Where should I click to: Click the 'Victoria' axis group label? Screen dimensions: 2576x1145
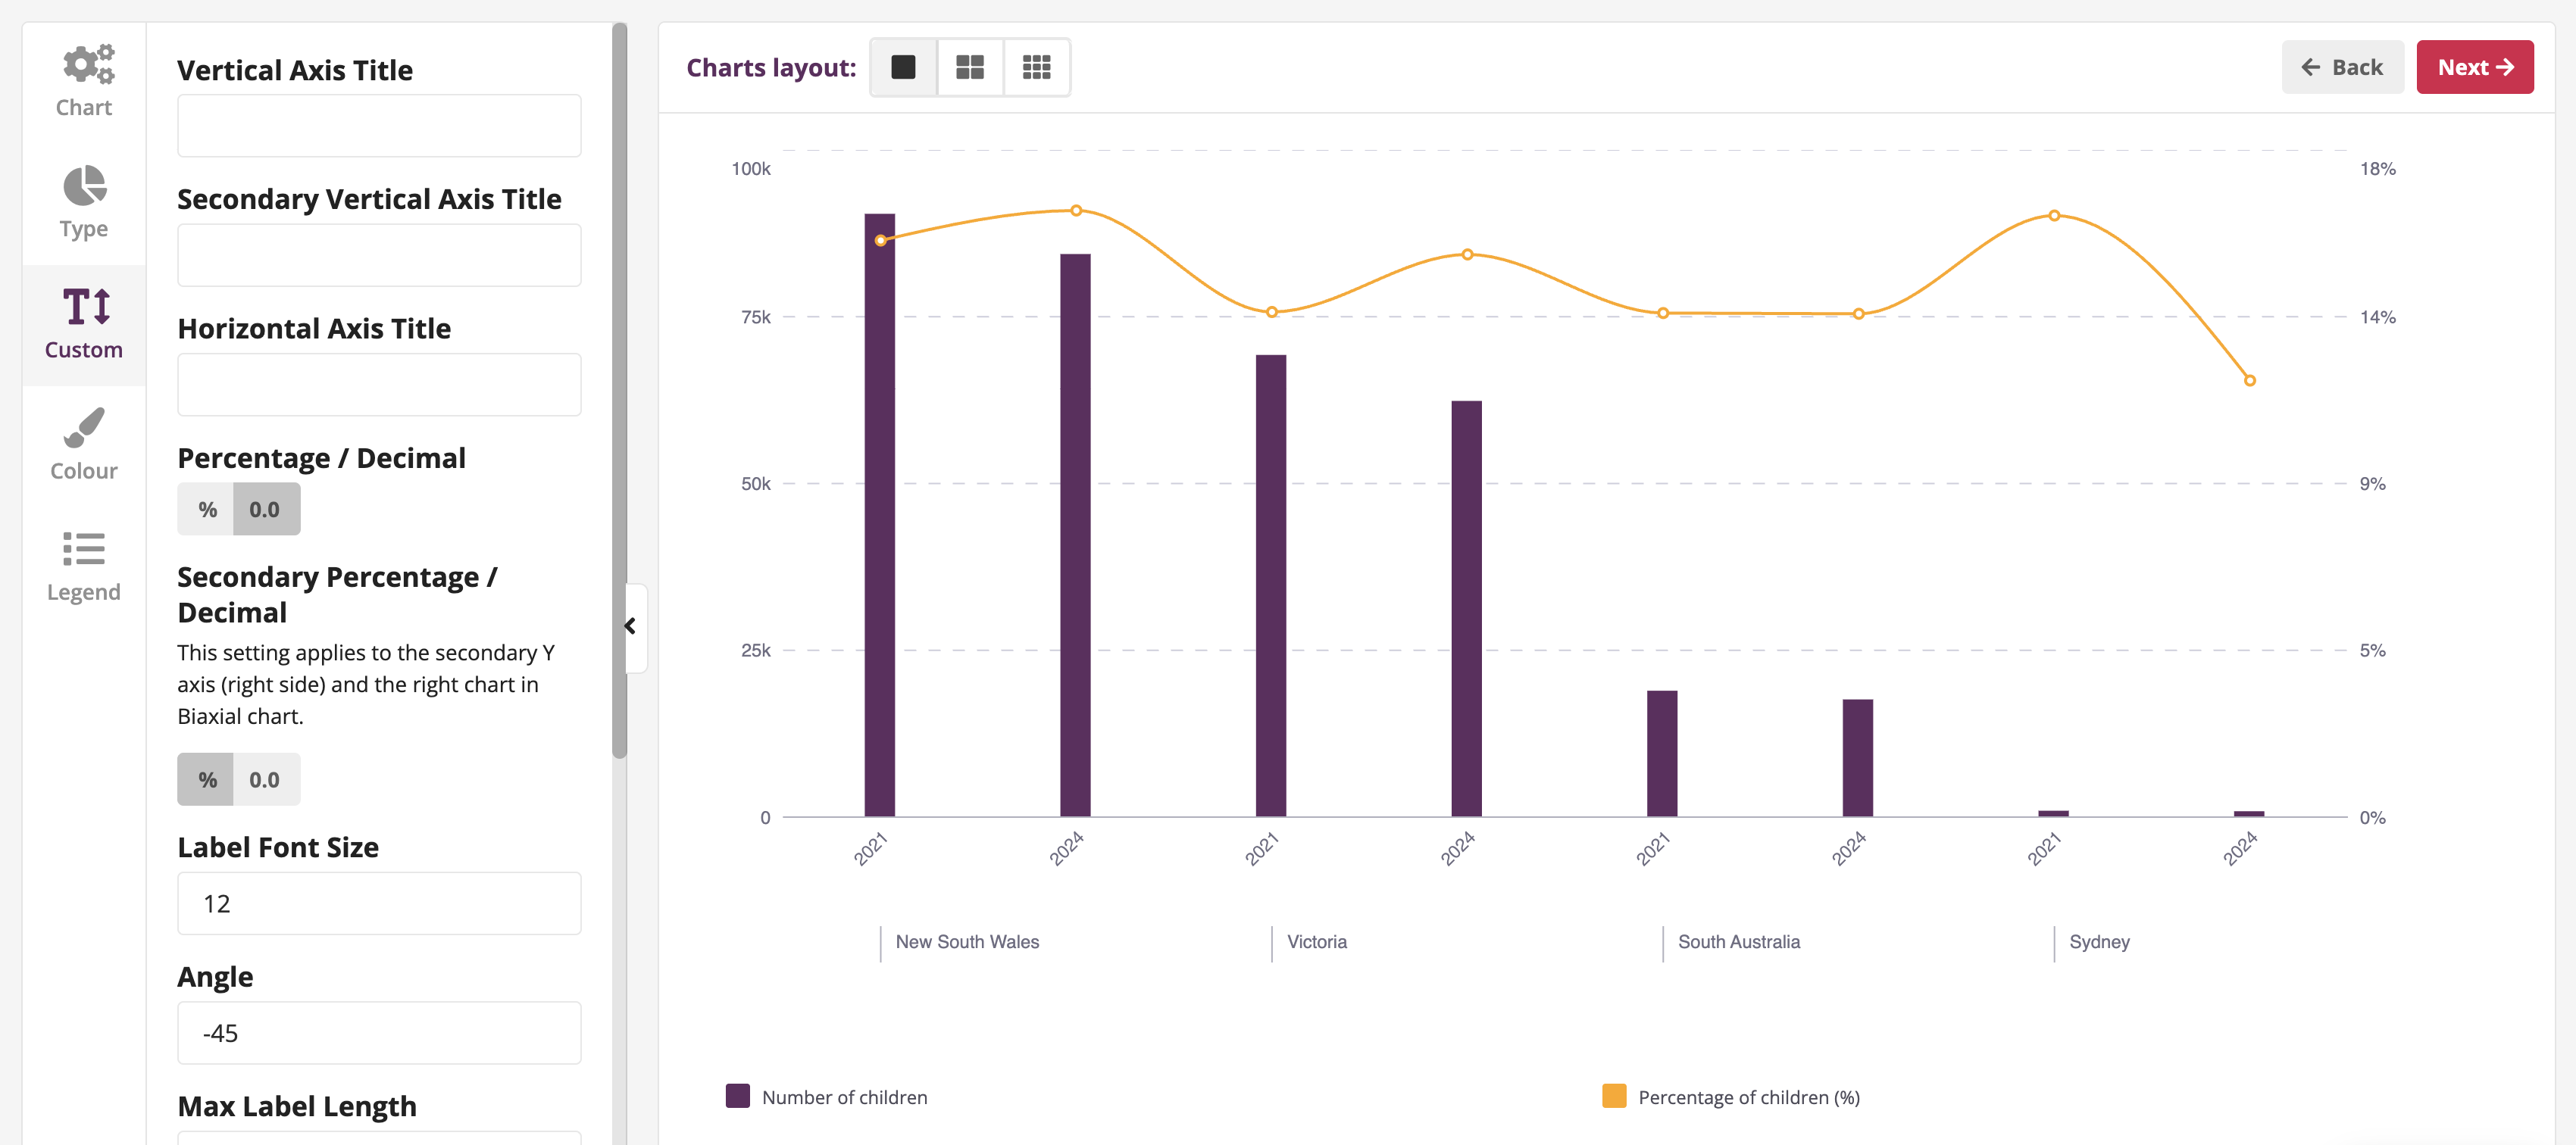pyautogui.click(x=1316, y=941)
